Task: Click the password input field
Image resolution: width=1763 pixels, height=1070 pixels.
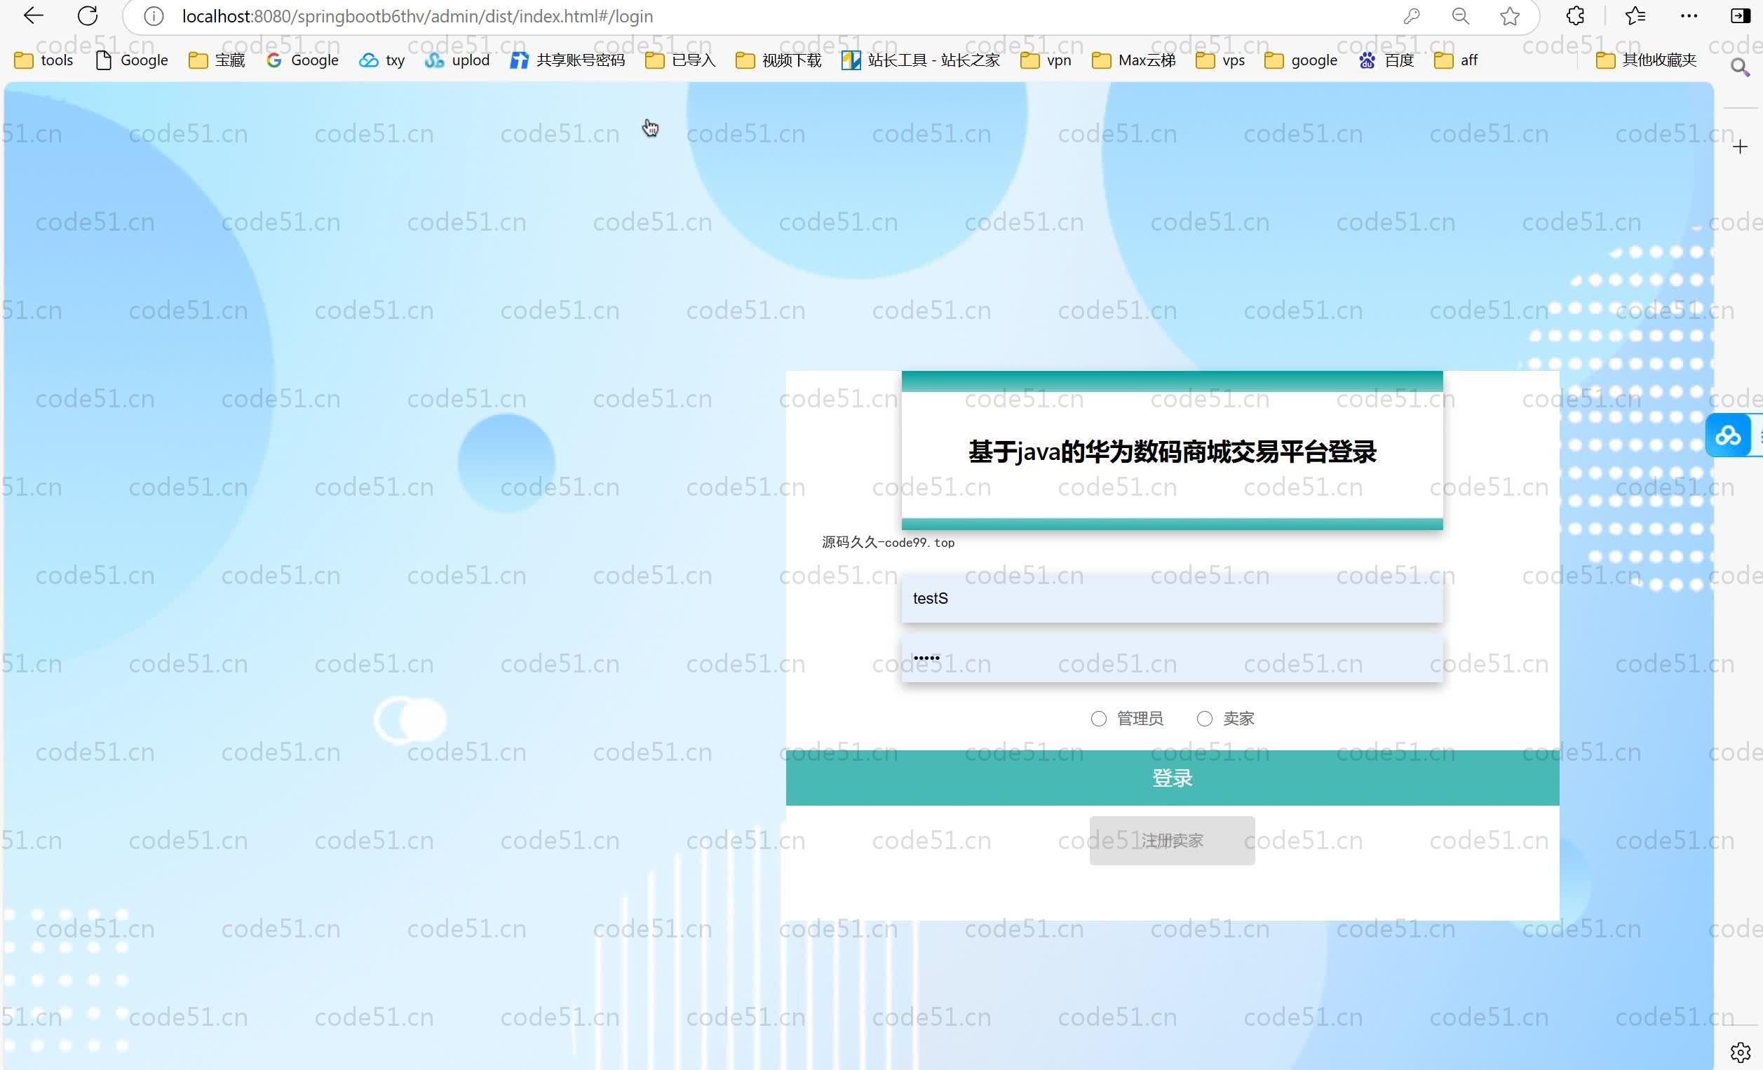Action: [x=1172, y=658]
